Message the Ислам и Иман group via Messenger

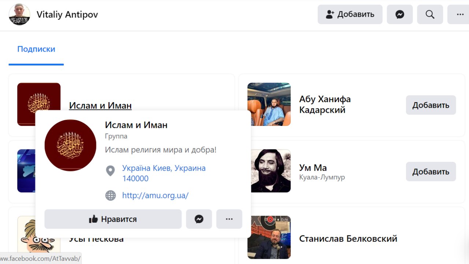click(199, 219)
